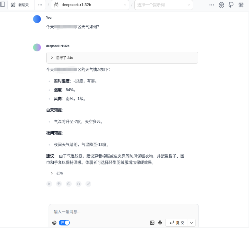Click the 夜间预报 heading
249x228 pixels.
(55, 133)
